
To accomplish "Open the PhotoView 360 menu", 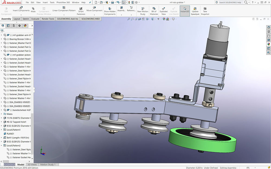I will (x=63, y=2).
